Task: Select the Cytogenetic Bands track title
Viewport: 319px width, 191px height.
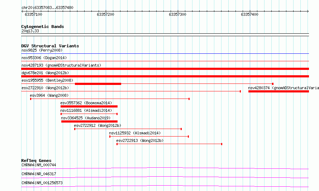Action: 43,27
